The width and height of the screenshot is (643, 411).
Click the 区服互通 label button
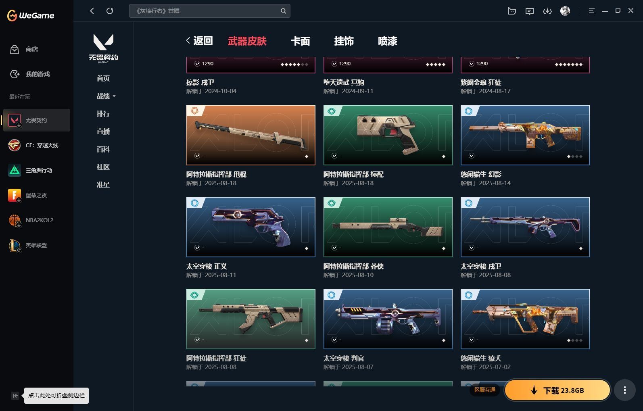[485, 390]
